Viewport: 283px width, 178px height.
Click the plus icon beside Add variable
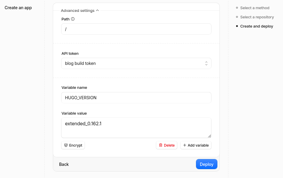(185, 145)
